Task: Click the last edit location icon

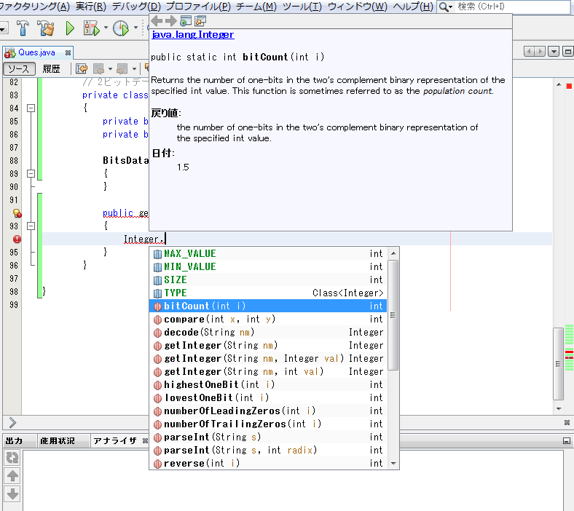Action: click(82, 68)
